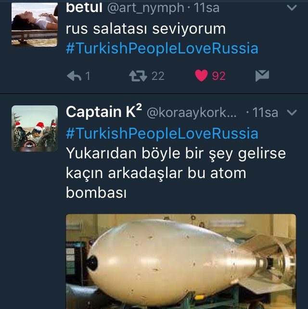Visit the @art_nymph handle
308x309 pixels.
tap(146, 9)
